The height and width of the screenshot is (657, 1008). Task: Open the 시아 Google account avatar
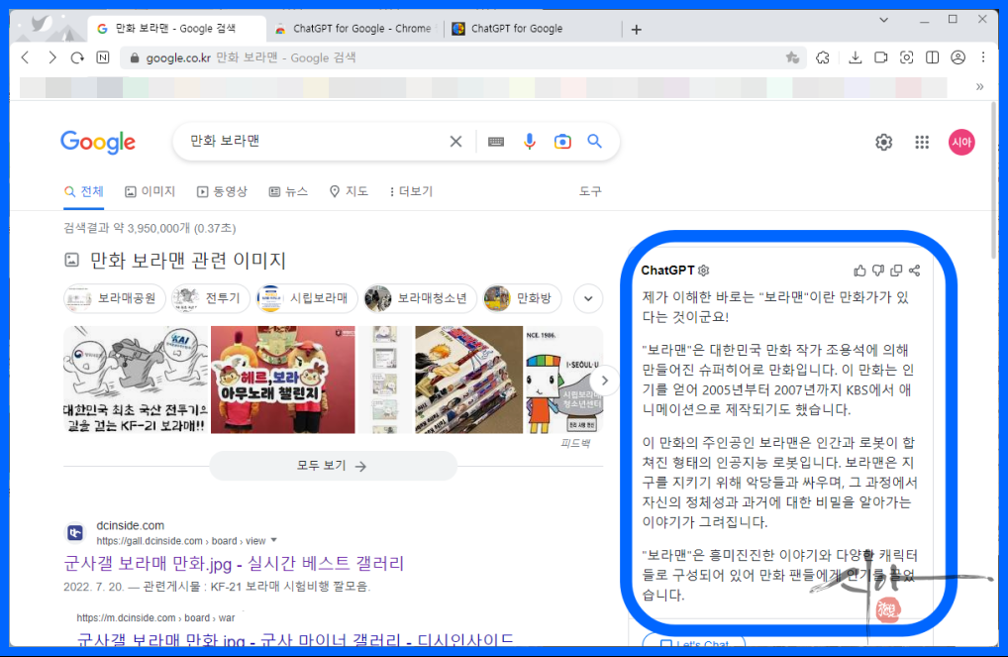tap(961, 143)
